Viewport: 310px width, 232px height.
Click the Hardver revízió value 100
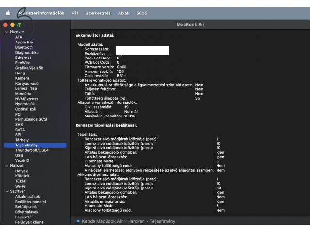point(120,72)
